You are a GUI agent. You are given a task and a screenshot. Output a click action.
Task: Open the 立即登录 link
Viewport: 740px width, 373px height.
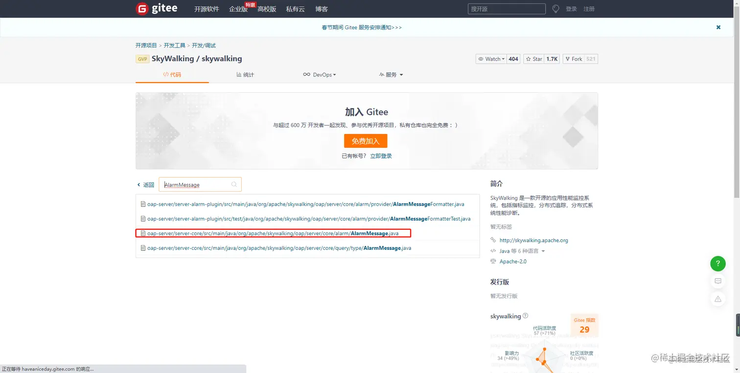click(x=381, y=156)
